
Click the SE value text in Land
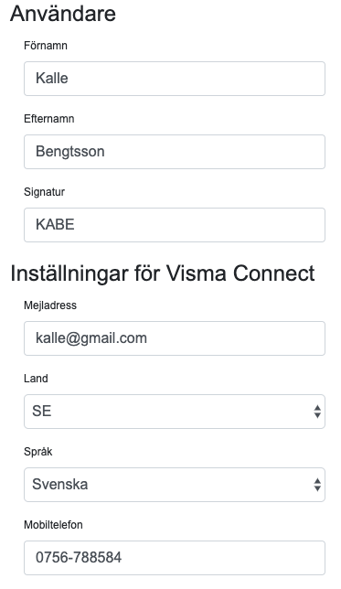coord(42,411)
